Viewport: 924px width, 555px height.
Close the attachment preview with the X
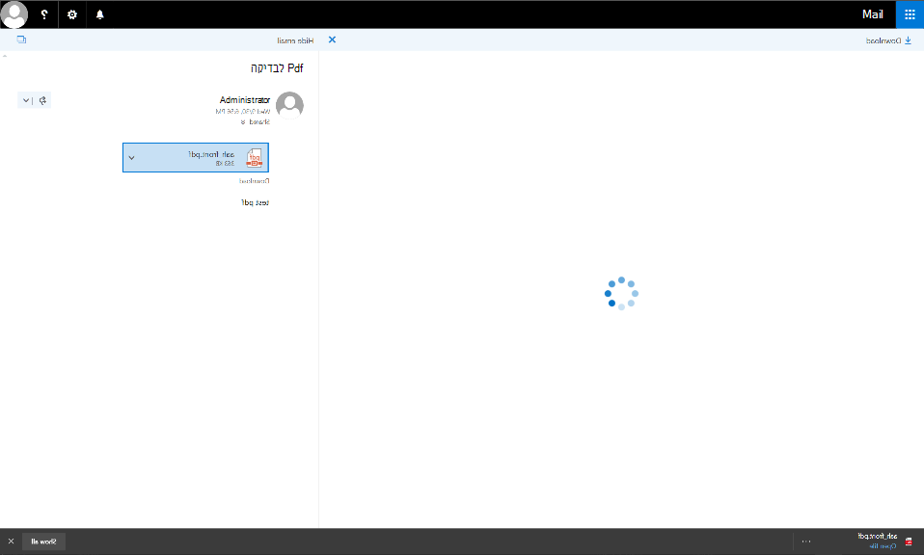[333, 40]
